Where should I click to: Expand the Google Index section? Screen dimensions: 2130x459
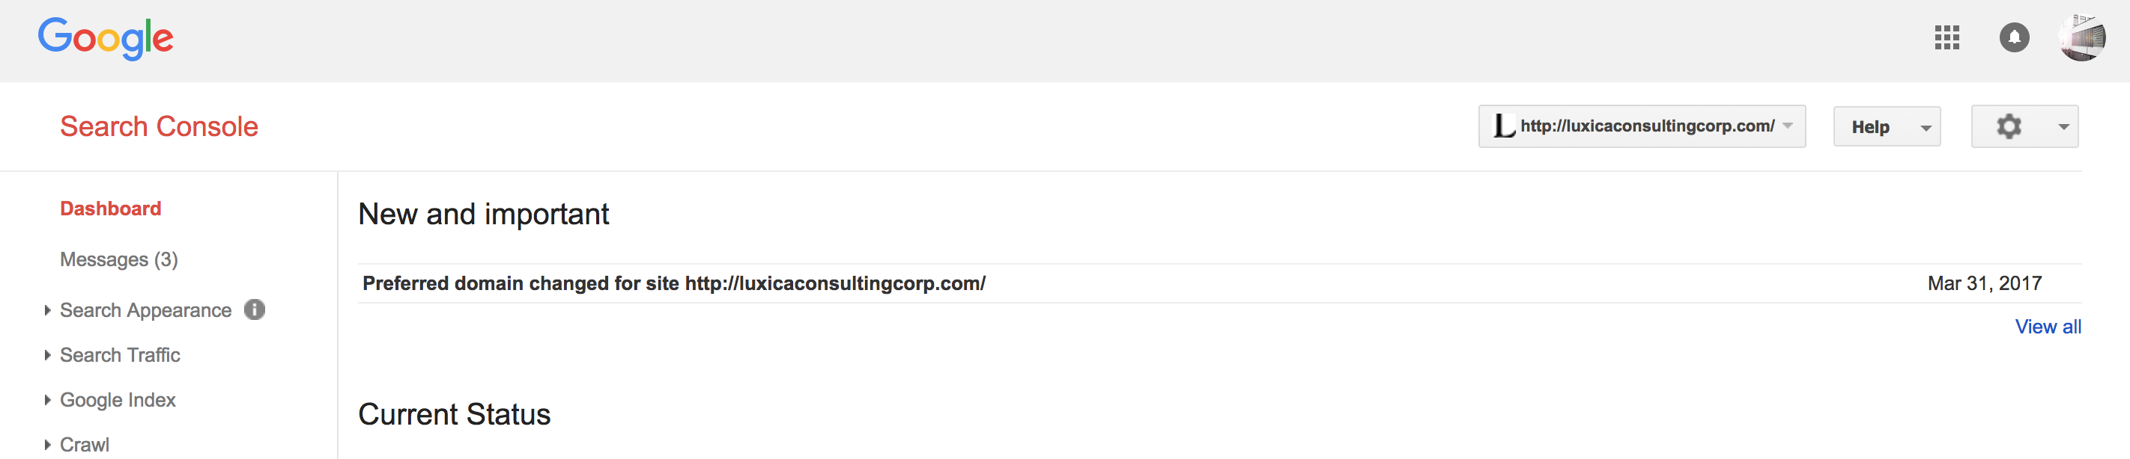(118, 399)
